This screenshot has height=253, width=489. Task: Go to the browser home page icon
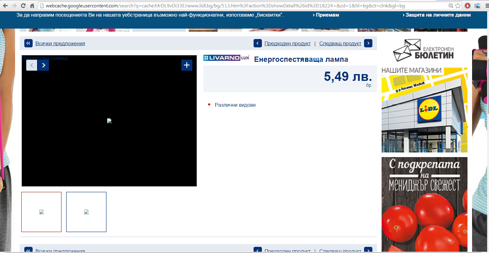32,6
